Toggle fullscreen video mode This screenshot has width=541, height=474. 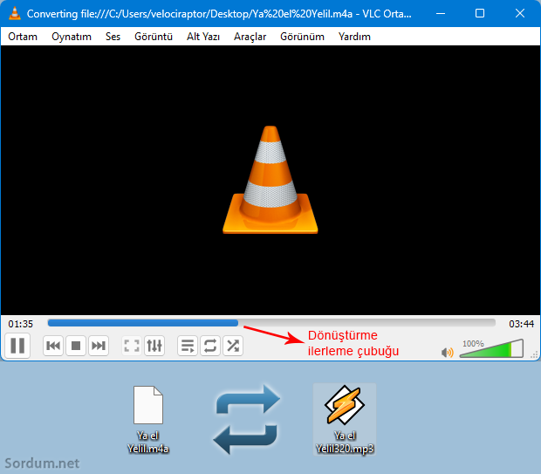pos(132,346)
